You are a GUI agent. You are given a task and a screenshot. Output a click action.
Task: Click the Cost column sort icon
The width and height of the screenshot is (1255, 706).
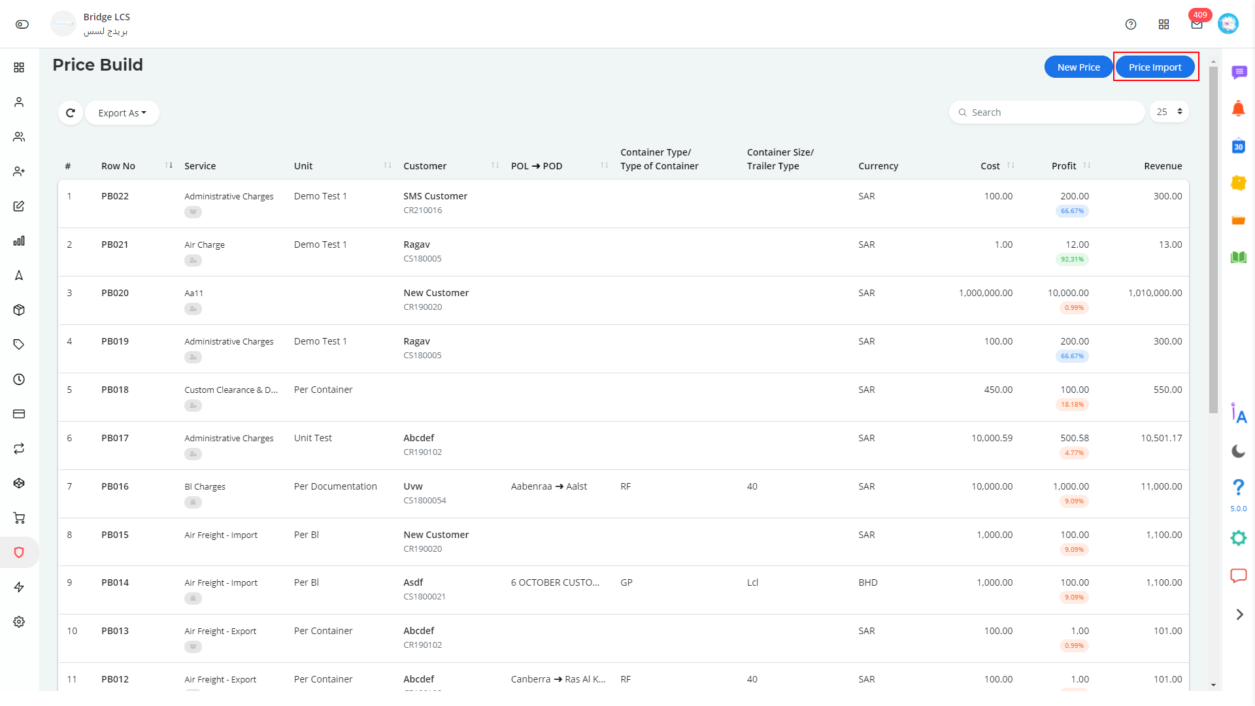pos(1010,165)
